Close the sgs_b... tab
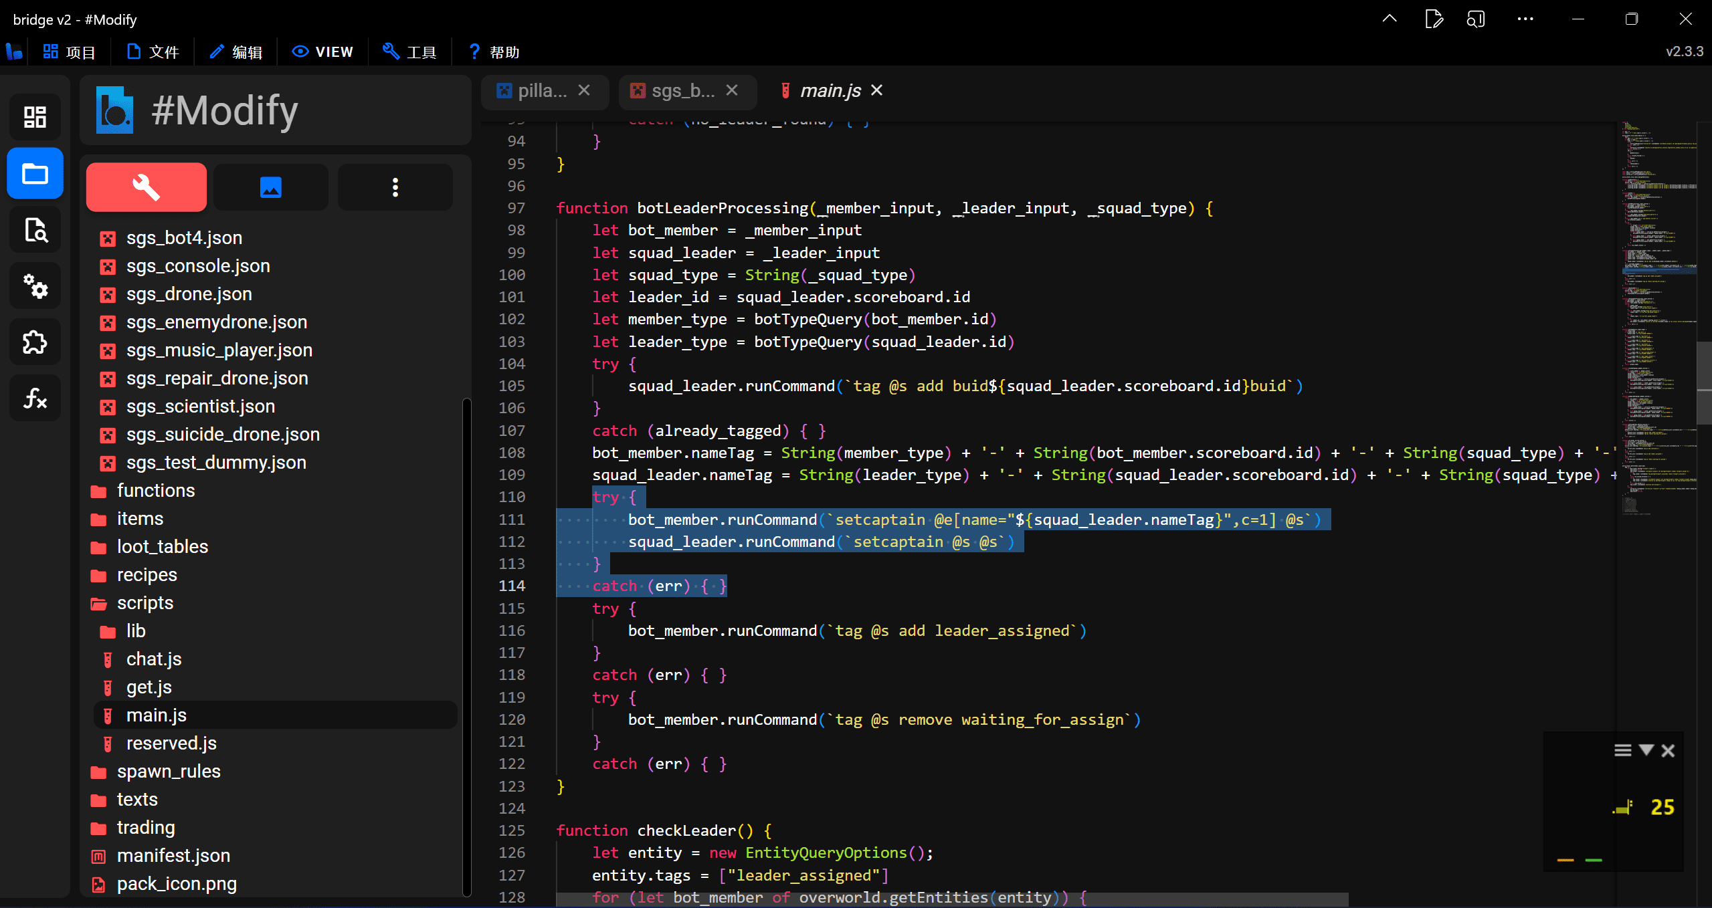 tap(732, 90)
